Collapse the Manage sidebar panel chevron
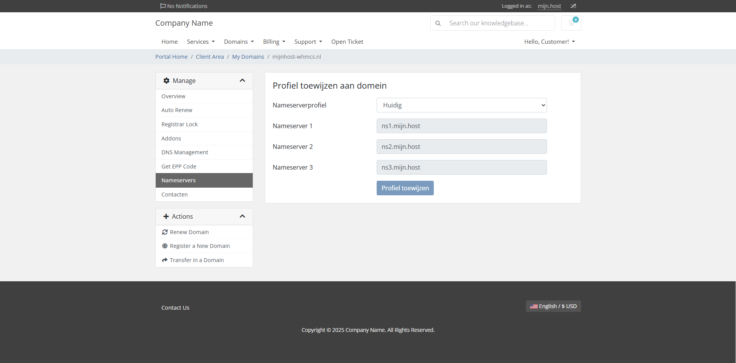736x363 pixels. (242, 81)
